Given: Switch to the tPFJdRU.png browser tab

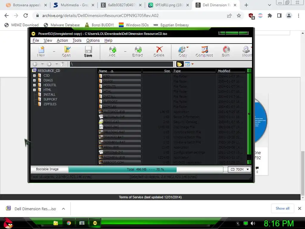Looking at the screenshot, I should click(x=169, y=5).
